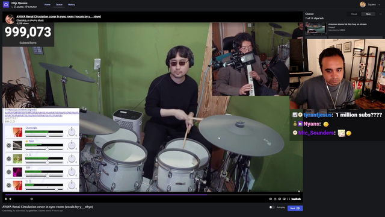This screenshot has width=385, height=217.
Task: Toggle the Autoplay switch
Action: click(272, 207)
